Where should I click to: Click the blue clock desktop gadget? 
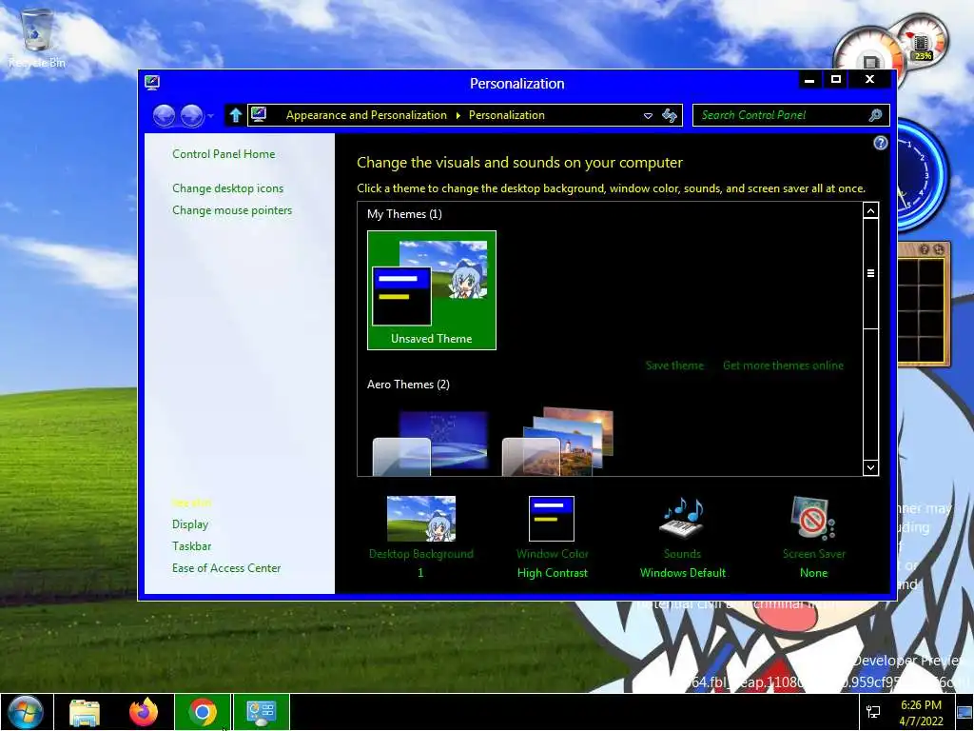pyautogui.click(x=923, y=175)
